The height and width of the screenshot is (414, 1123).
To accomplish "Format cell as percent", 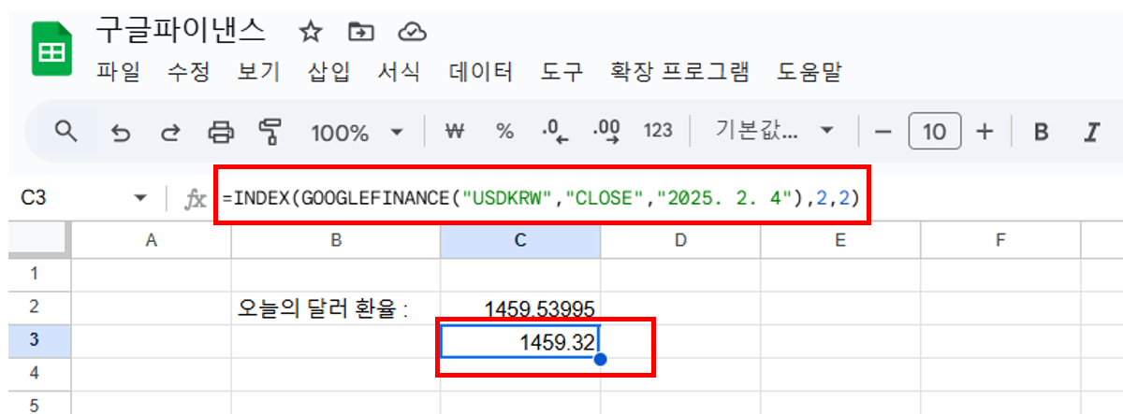I will click(504, 132).
